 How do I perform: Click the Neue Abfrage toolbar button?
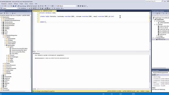[22, 6]
